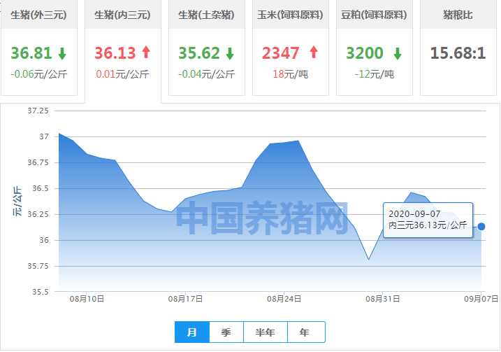Click the green down arrow beside 3200

point(397,53)
